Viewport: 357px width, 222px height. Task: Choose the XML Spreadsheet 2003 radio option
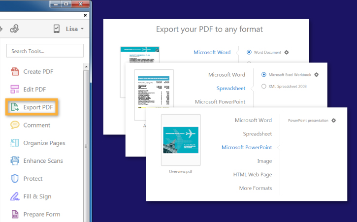point(264,87)
